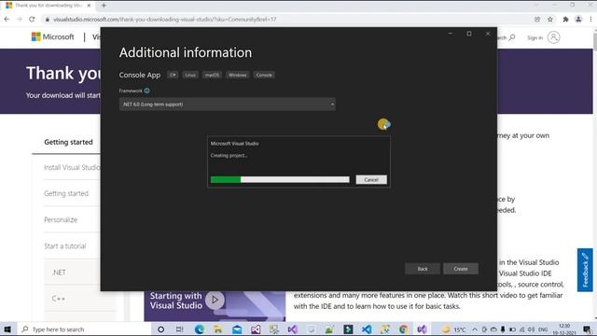Cancel the project creation progress dialog
This screenshot has height=336, width=597.
(x=371, y=180)
